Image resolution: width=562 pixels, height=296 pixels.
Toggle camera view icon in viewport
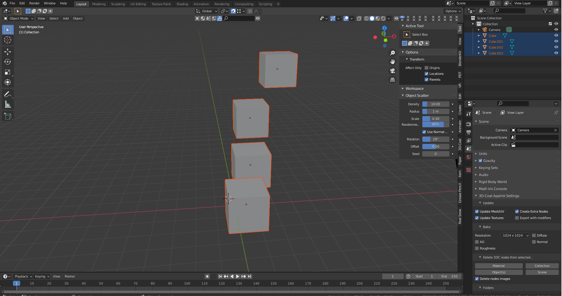click(x=393, y=71)
